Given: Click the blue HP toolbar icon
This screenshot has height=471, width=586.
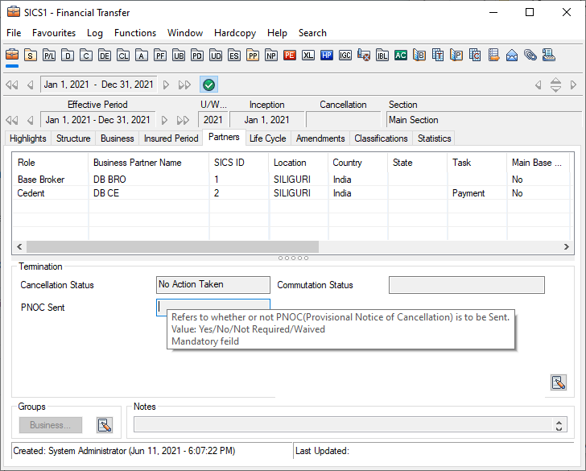Looking at the screenshot, I should (x=327, y=56).
